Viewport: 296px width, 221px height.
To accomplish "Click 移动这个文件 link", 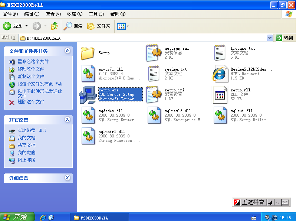I will [31, 69].
